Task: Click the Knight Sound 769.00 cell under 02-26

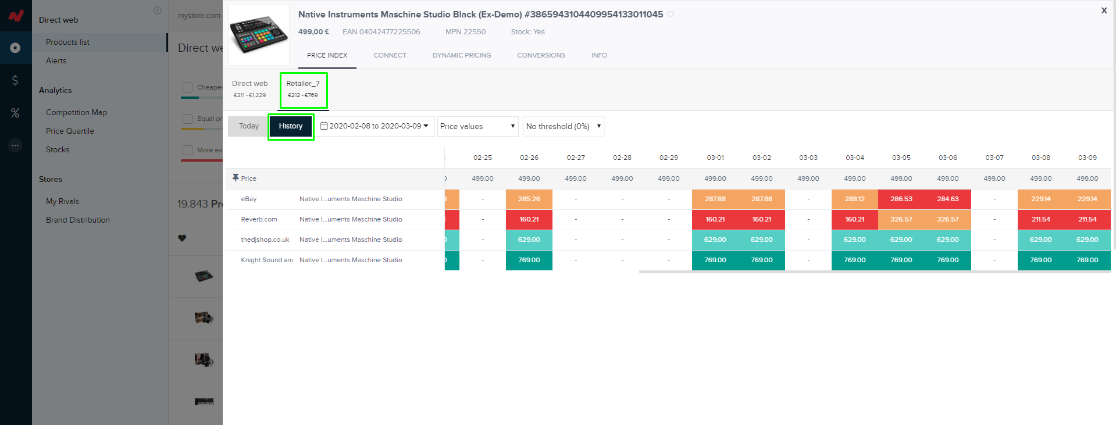Action: tap(529, 260)
